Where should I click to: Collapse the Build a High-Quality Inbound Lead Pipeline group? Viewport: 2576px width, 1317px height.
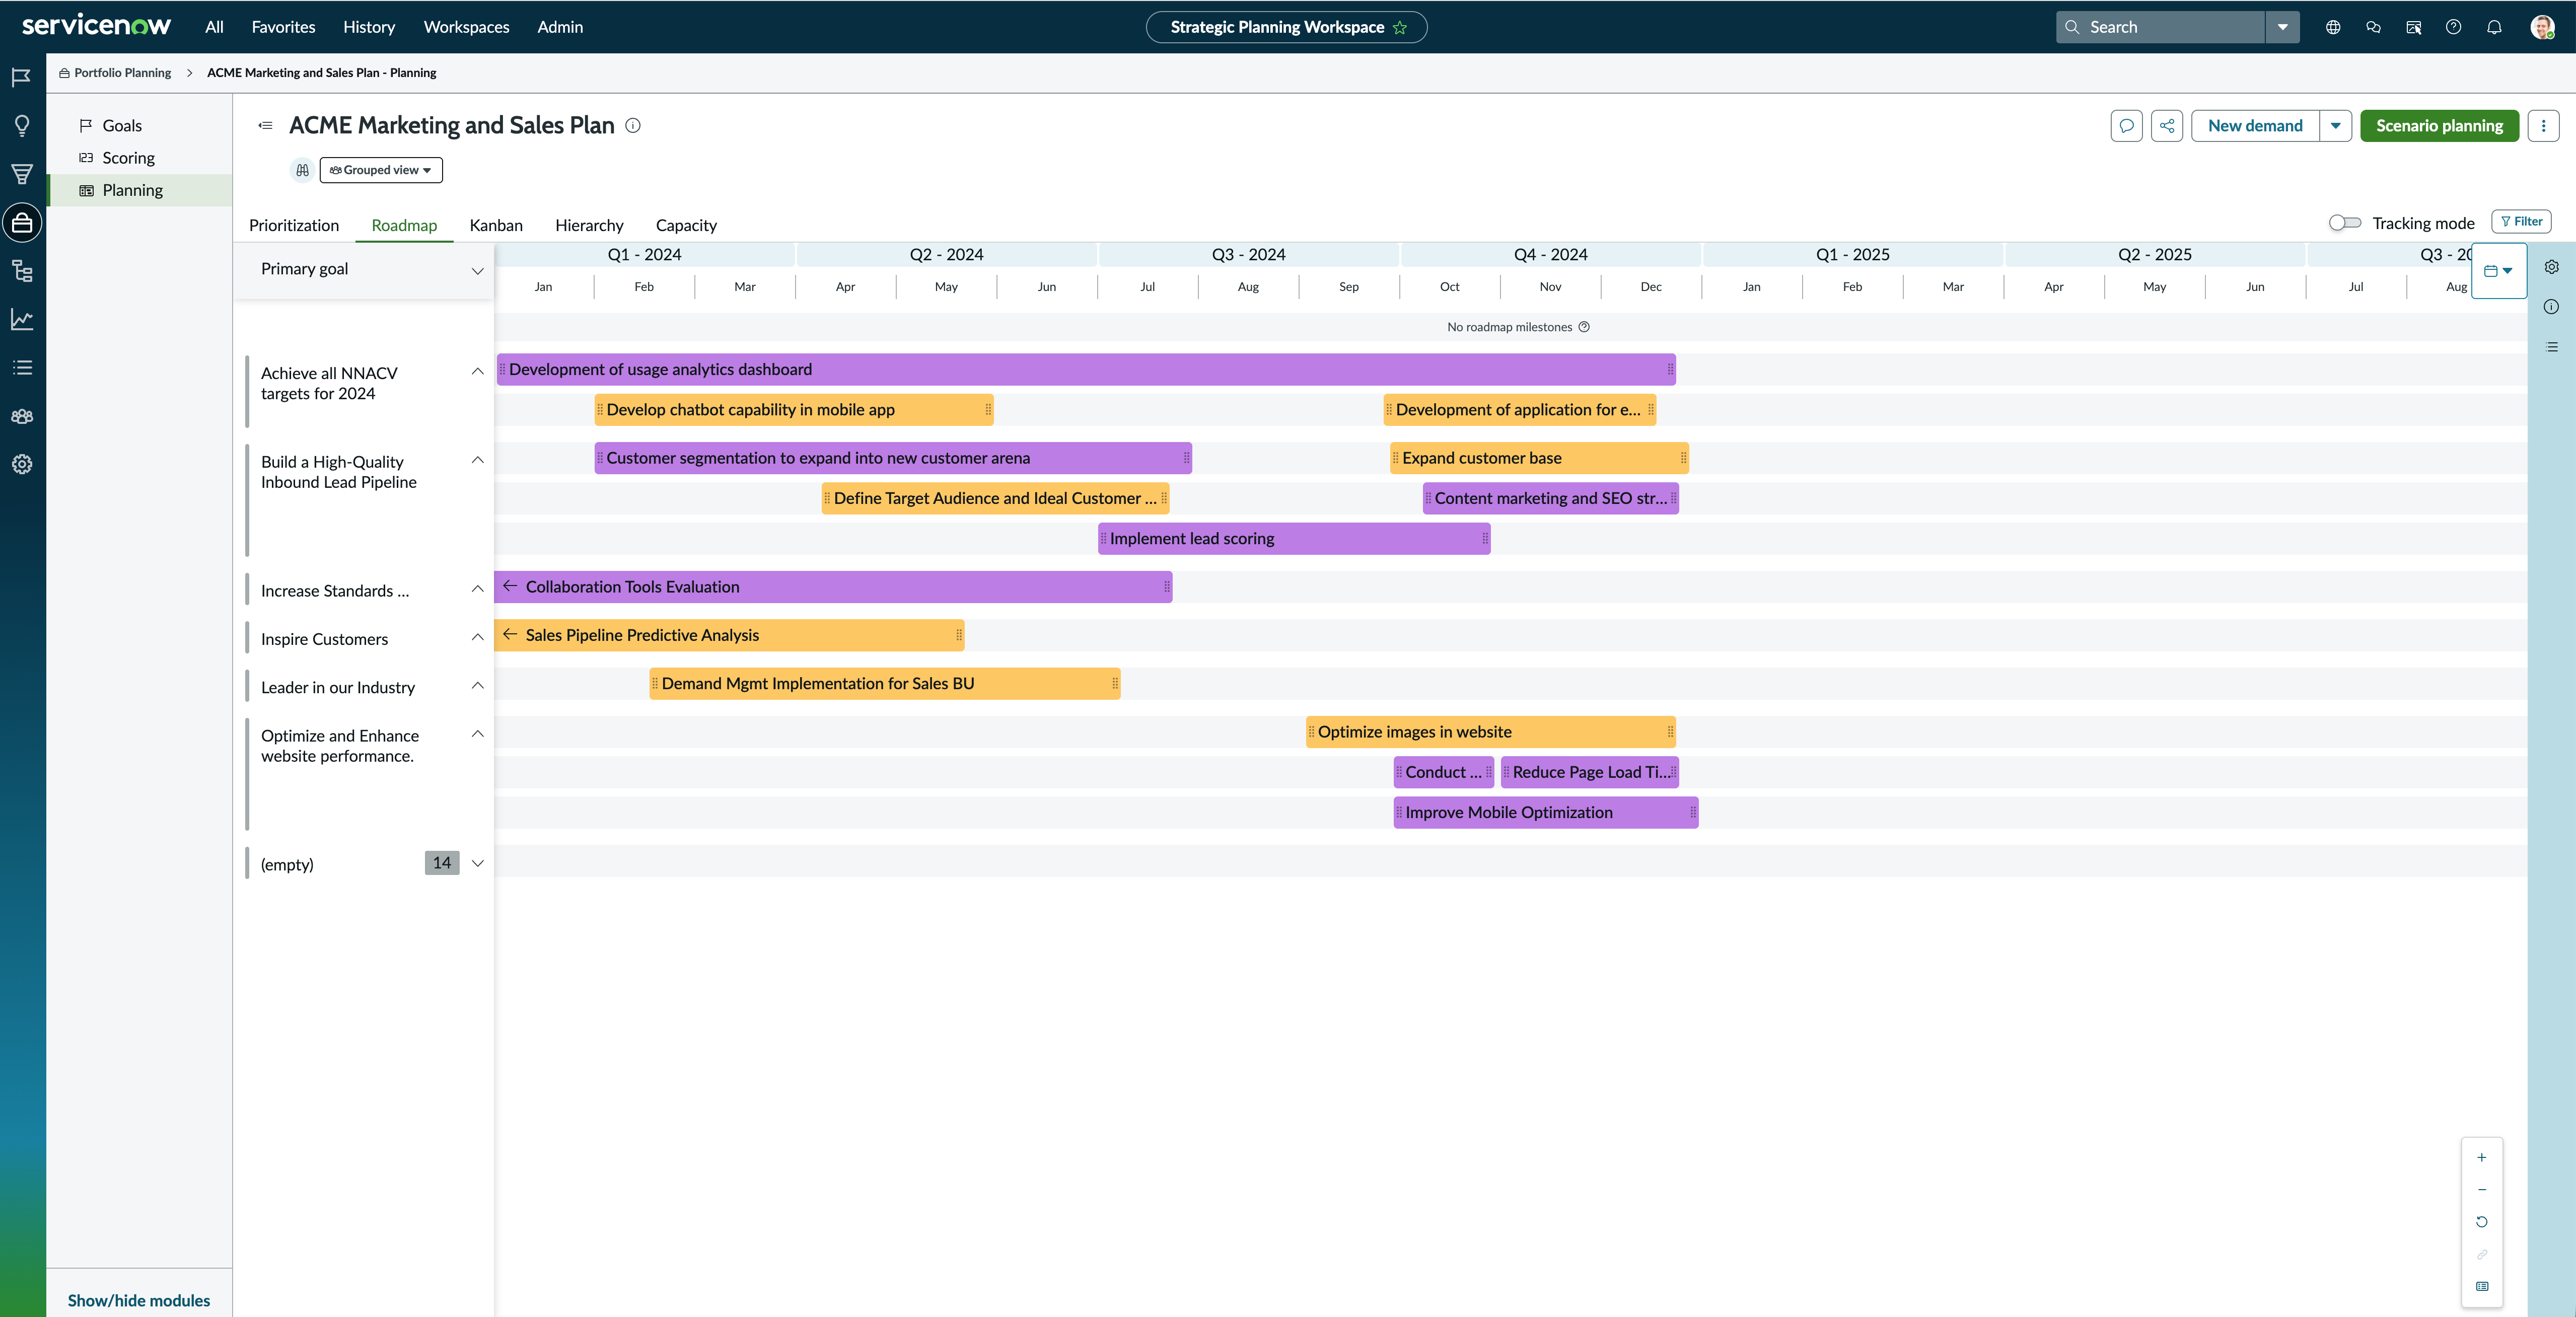tap(478, 461)
